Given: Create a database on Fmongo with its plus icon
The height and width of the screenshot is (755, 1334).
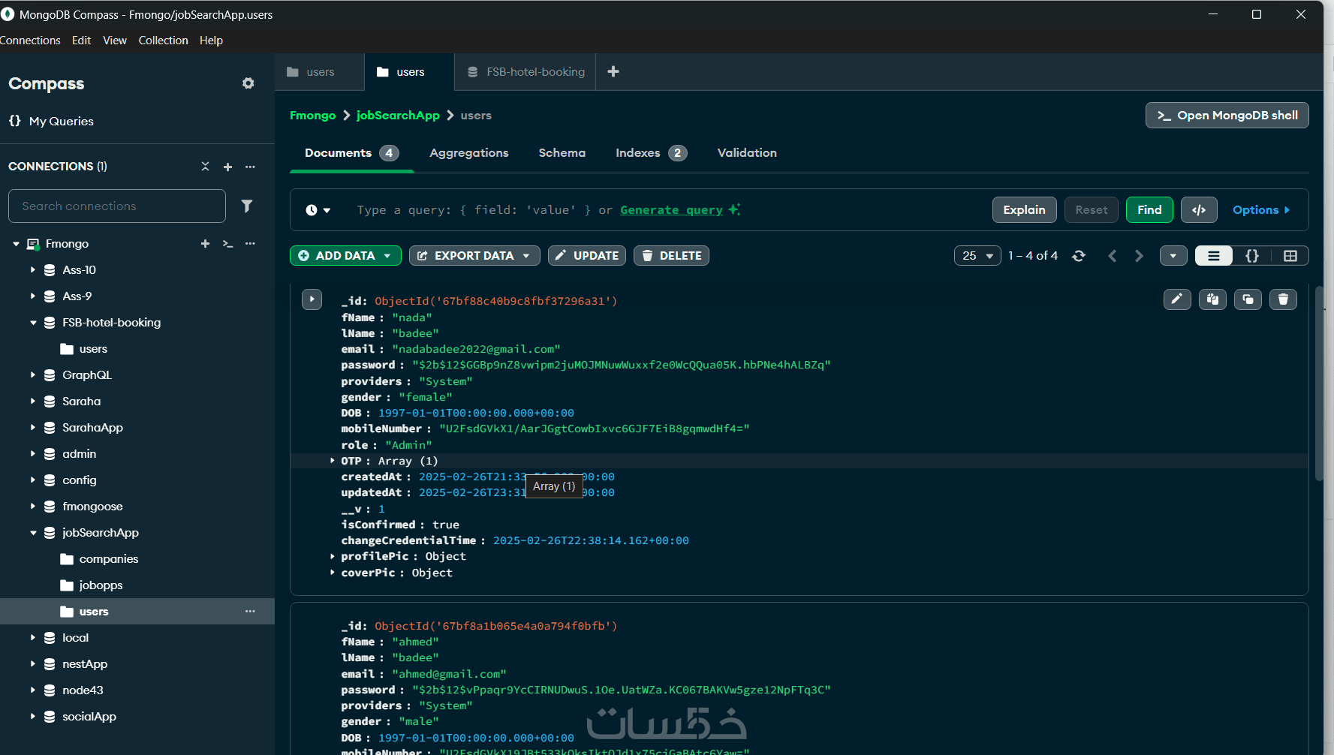Looking at the screenshot, I should (205, 243).
